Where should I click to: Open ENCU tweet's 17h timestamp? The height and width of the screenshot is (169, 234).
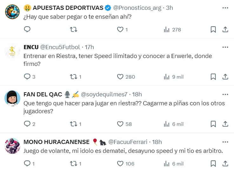(x=89, y=47)
